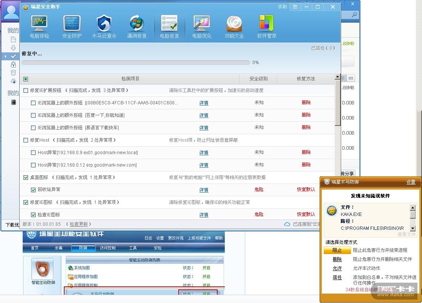Click 允许 allow option in trojan popup
Viewport: 422px width, 303px height.
click(x=337, y=268)
